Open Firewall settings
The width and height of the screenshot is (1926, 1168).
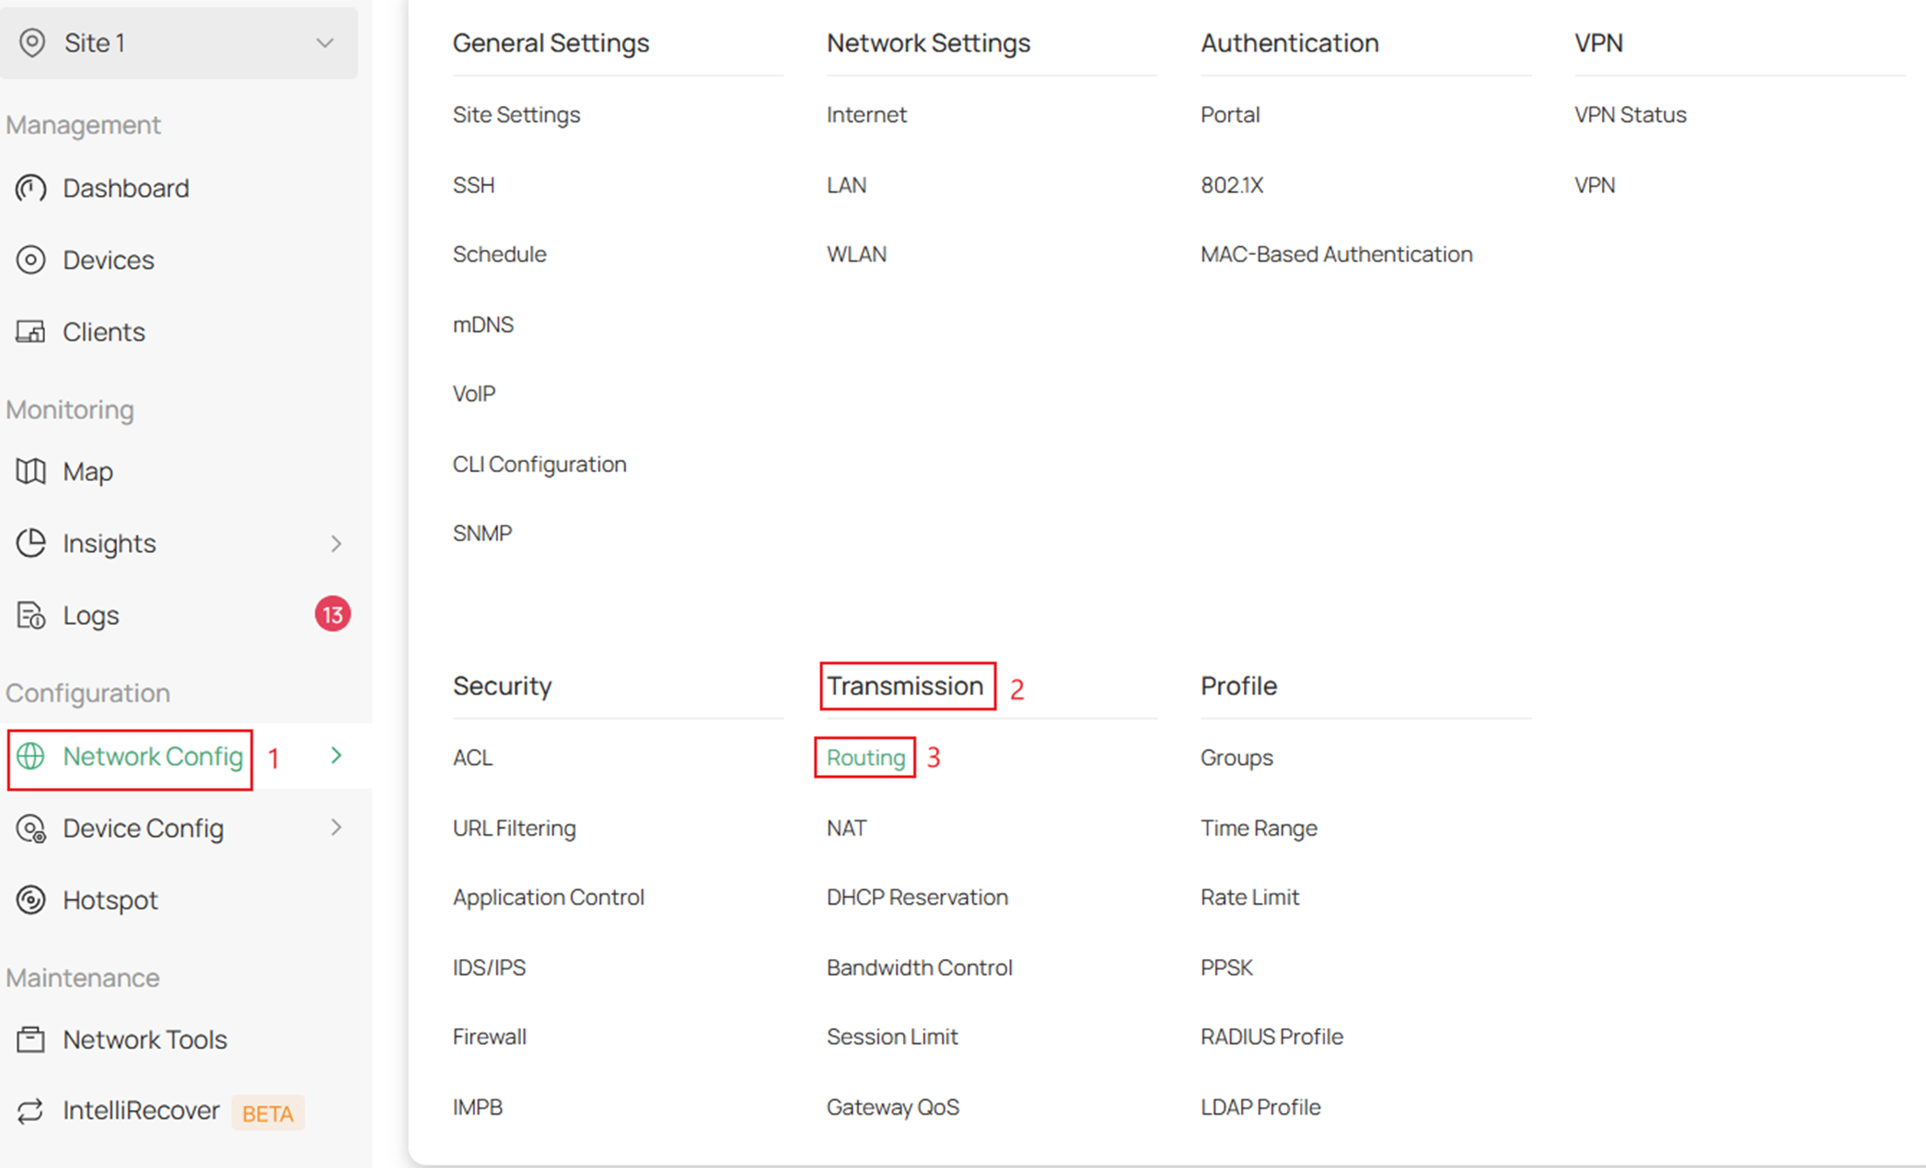[x=490, y=1036]
